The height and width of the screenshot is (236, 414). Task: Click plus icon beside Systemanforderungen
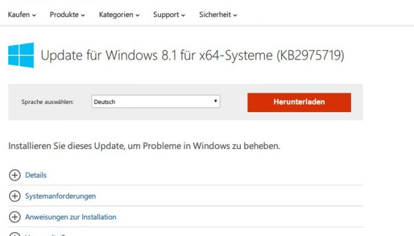pos(15,196)
